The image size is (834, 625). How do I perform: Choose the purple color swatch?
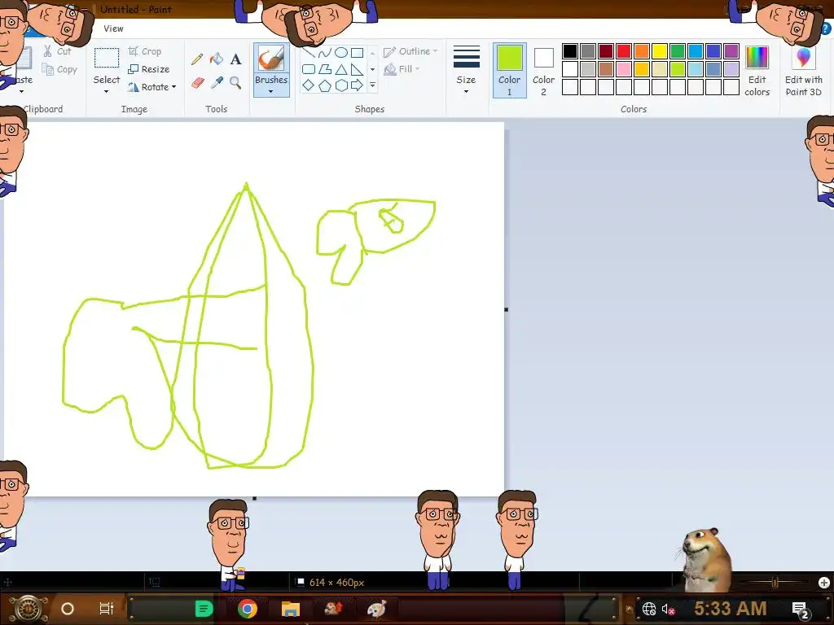click(731, 51)
